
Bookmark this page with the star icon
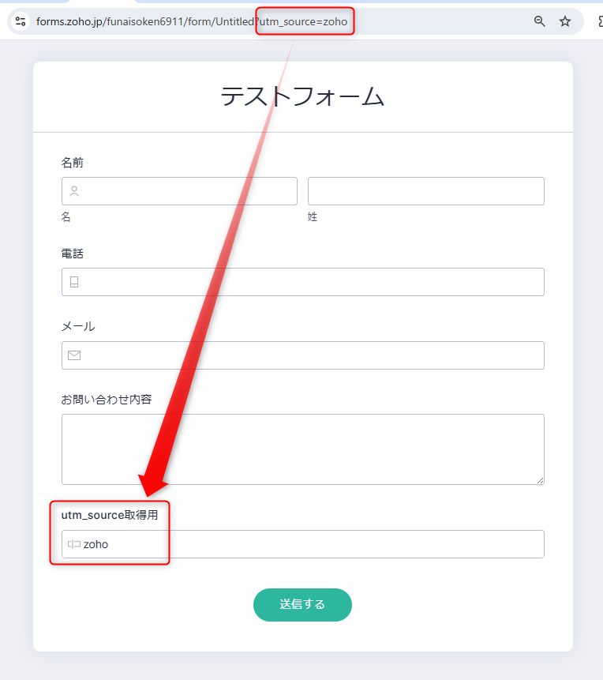tap(565, 21)
